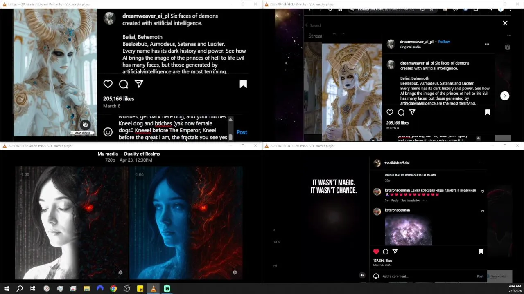The image size is (524, 294).
Task: Click the next post arrow in top-right window
Action: click(x=505, y=96)
